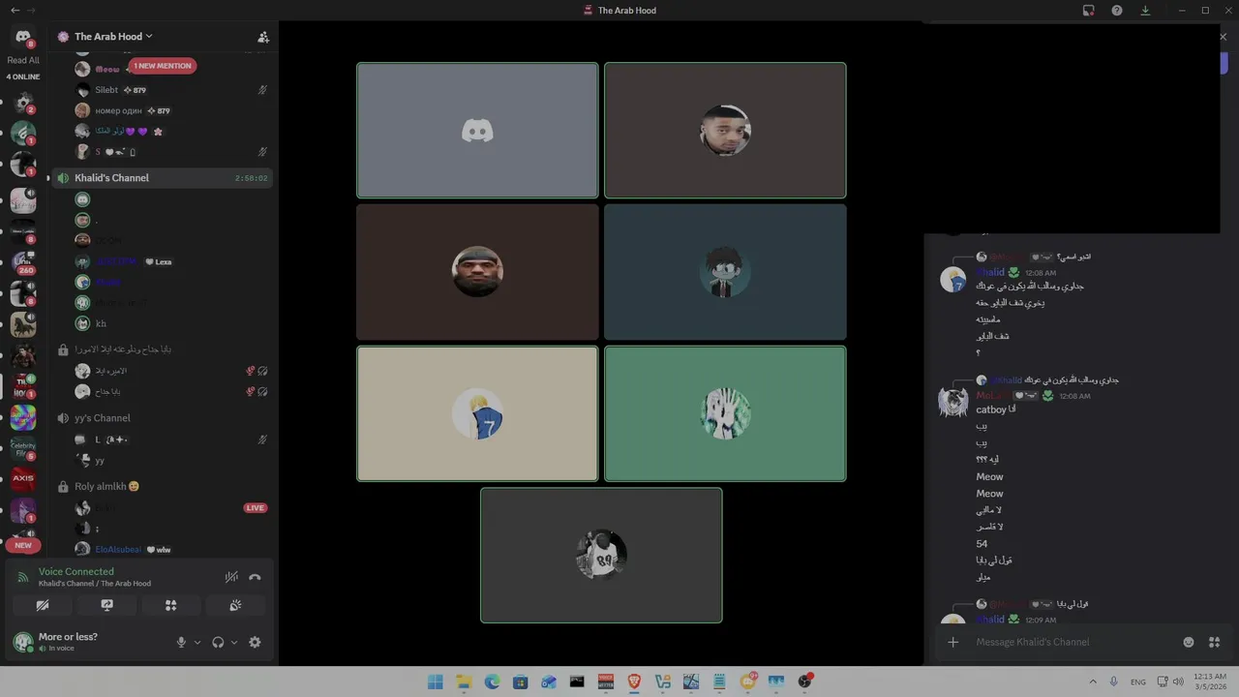
Task: Share your screen button
Action: tap(106, 605)
